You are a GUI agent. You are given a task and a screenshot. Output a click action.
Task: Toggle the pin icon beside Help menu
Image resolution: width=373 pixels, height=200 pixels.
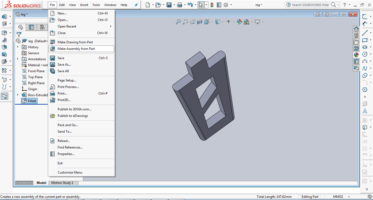[x=136, y=5]
